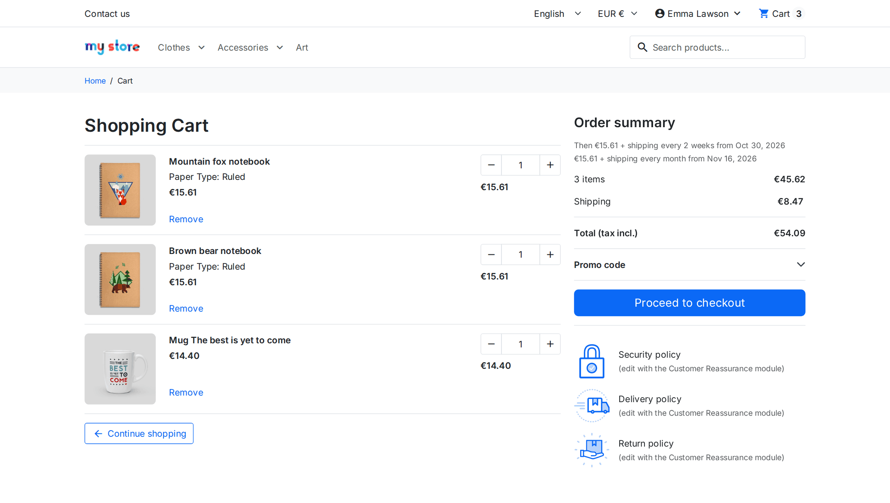Edit Brown bear notebook quantity field
The image size is (890, 503).
520,254
